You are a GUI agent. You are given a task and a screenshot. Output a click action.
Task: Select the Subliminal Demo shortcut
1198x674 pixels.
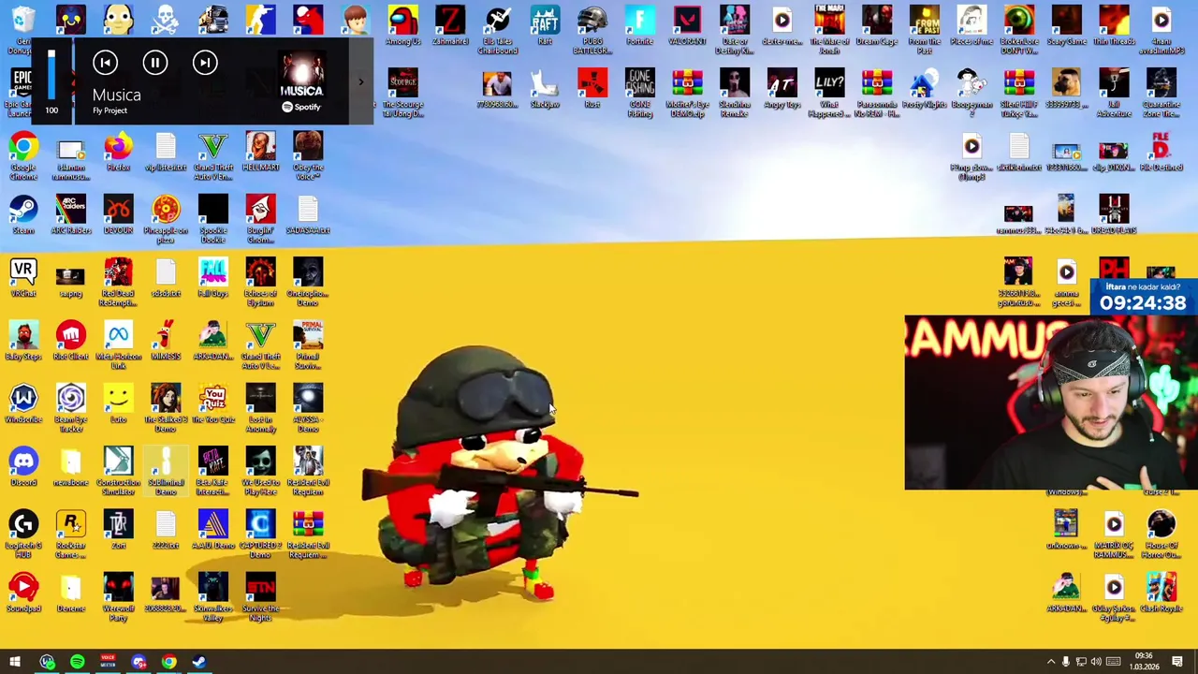(166, 471)
